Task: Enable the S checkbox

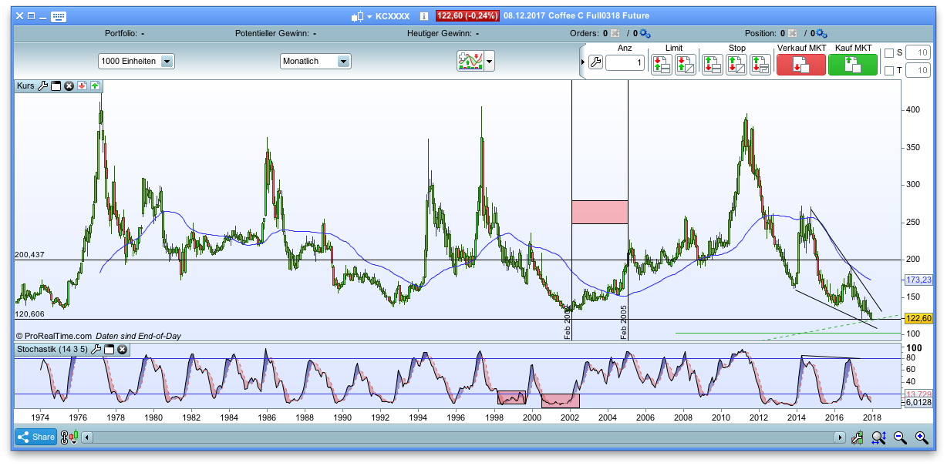Action: click(x=889, y=53)
